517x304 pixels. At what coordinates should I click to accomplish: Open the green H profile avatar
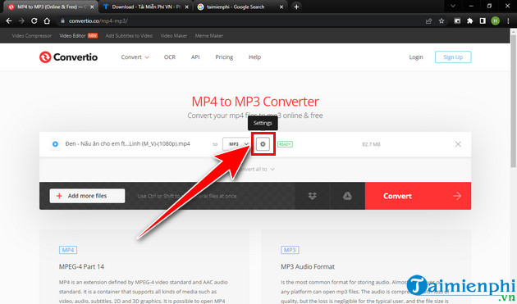coord(495,20)
